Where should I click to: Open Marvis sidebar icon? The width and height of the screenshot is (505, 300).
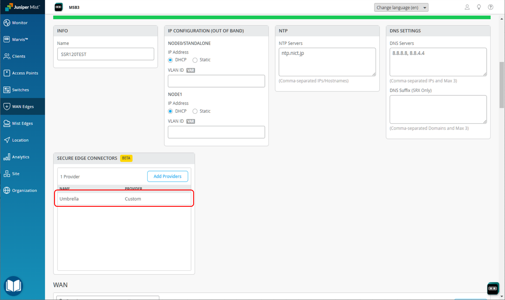click(7, 39)
